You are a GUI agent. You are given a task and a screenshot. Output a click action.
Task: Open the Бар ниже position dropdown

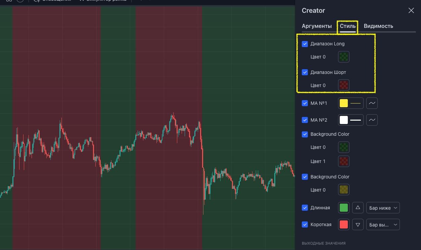(383, 208)
